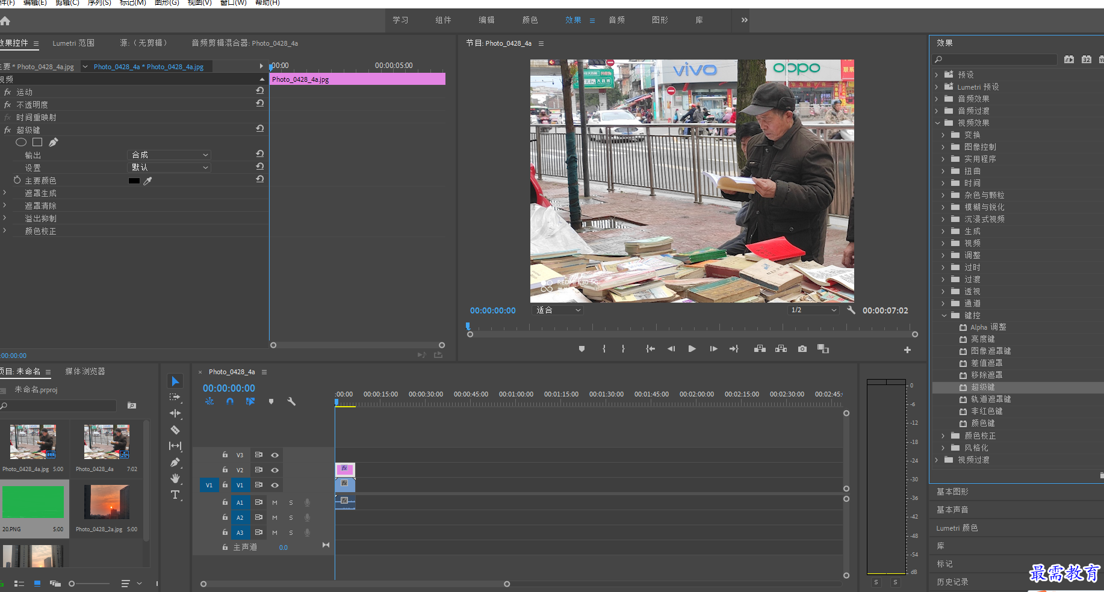Viewport: 1104px width, 592px height.
Task: Select green 20.PNG thumbnail
Action: tap(33, 502)
